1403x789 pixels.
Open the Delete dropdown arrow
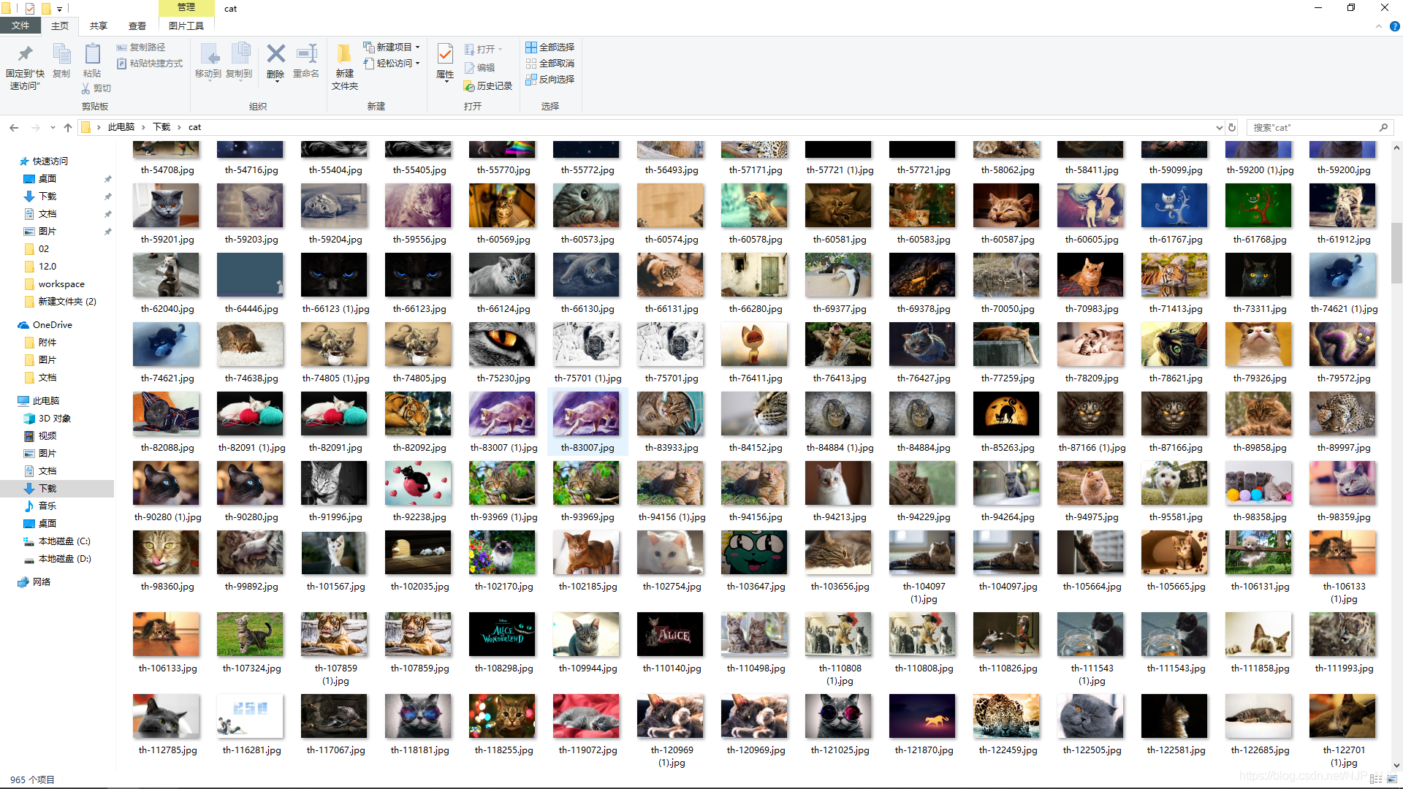275,81
